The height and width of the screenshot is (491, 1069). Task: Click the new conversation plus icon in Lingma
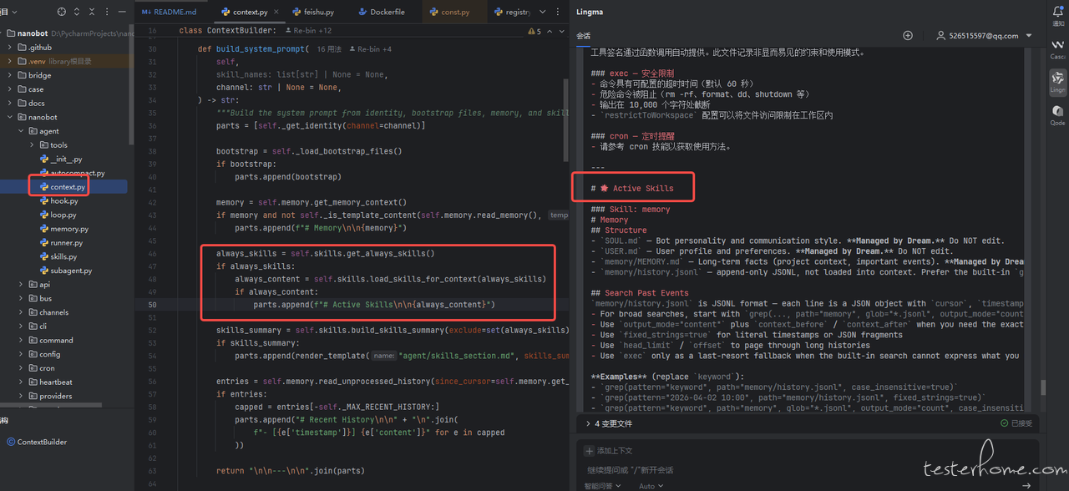[908, 36]
